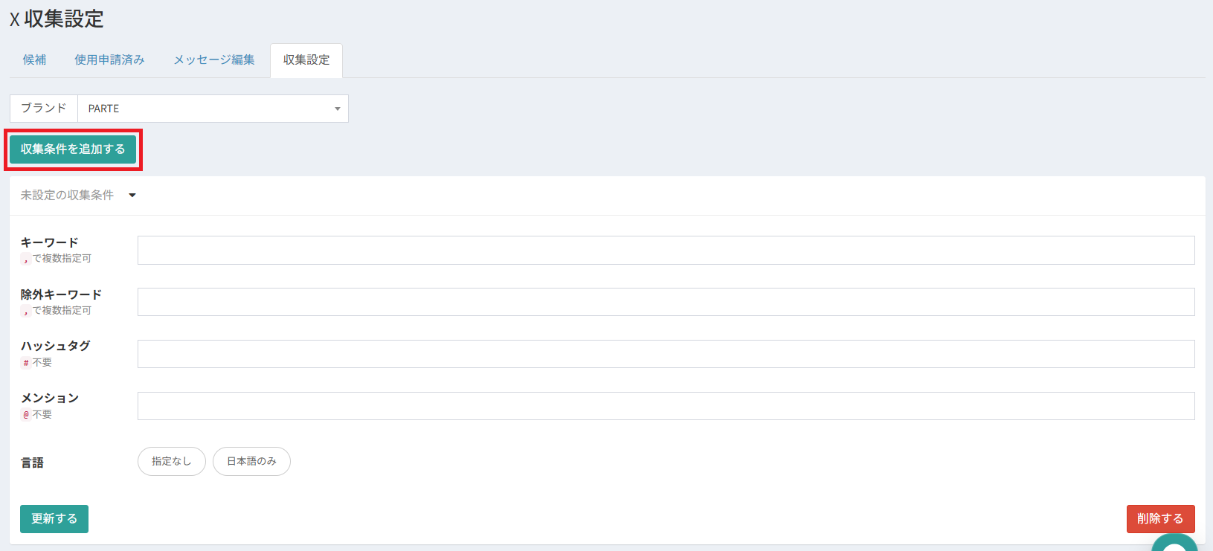The height and width of the screenshot is (551, 1213).
Task: Click the X 収集設定 page heading
Action: point(57,19)
